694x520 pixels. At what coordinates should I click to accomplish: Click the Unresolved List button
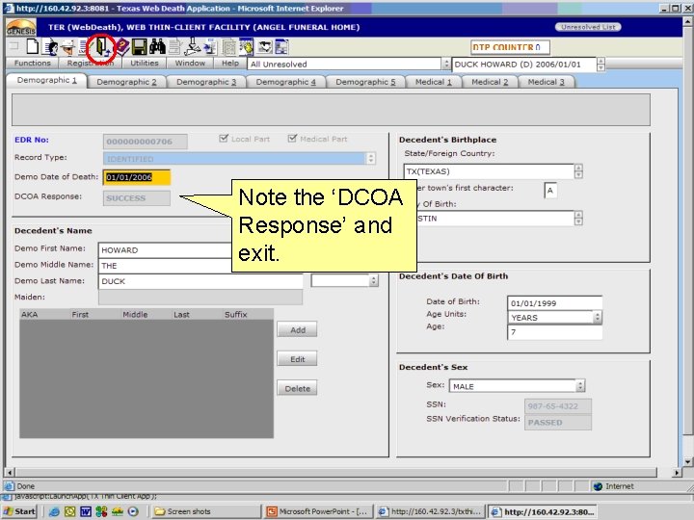[x=588, y=27]
